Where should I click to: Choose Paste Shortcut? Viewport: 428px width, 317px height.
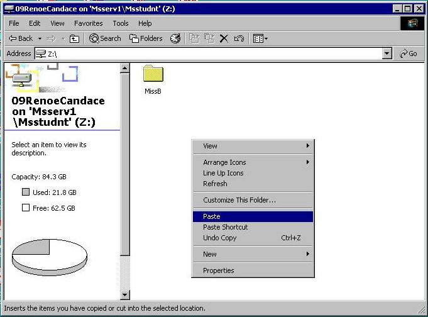point(253,227)
